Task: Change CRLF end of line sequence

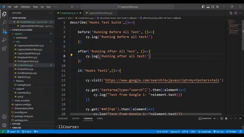Action: pos(193,132)
